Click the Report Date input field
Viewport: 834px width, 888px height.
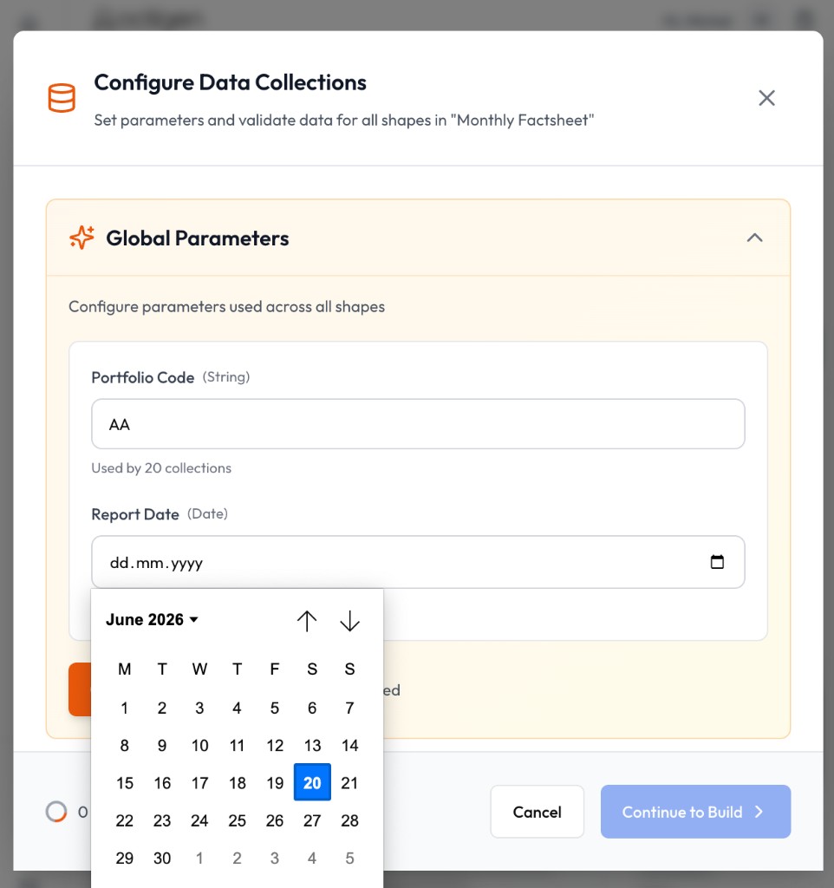click(418, 562)
